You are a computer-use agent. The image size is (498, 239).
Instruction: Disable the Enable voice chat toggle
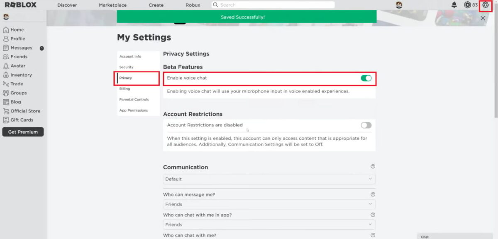click(x=366, y=78)
